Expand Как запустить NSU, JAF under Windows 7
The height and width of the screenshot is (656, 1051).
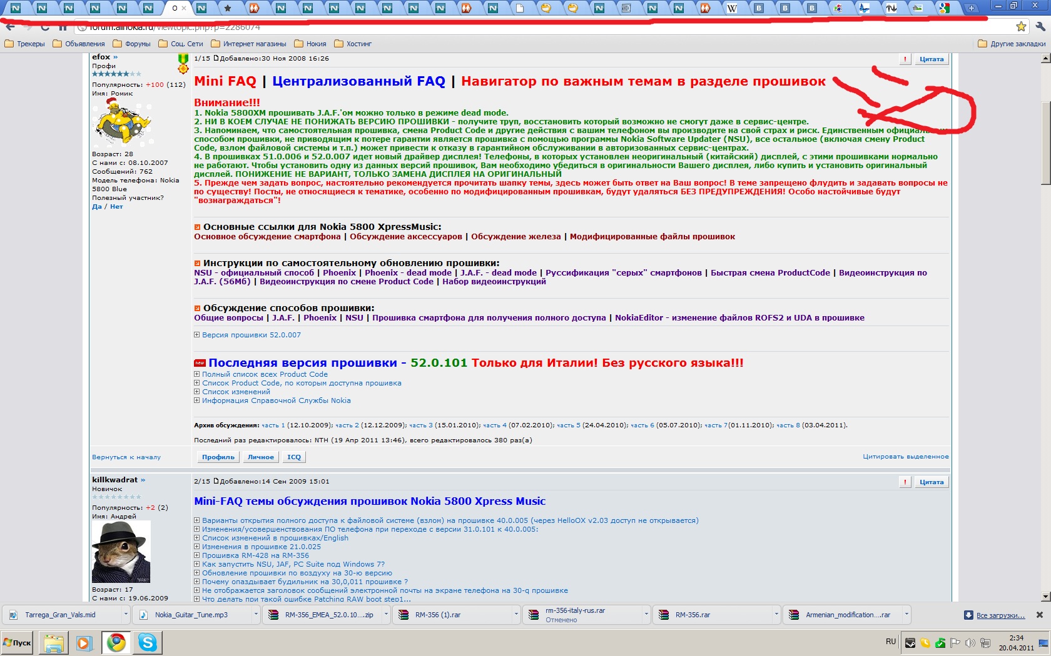coord(290,564)
